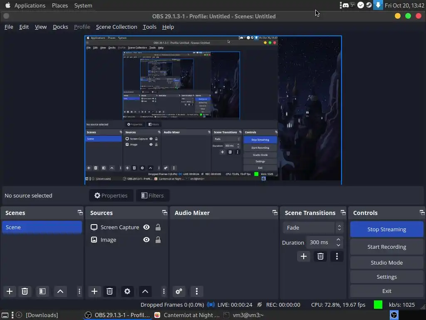Switch to the Canternlot at Night browser window
This screenshot has width=426, height=320.
tap(187, 315)
